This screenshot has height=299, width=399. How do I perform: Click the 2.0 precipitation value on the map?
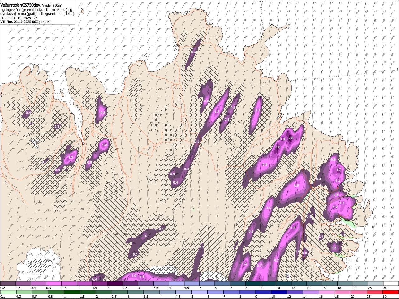(278, 147)
